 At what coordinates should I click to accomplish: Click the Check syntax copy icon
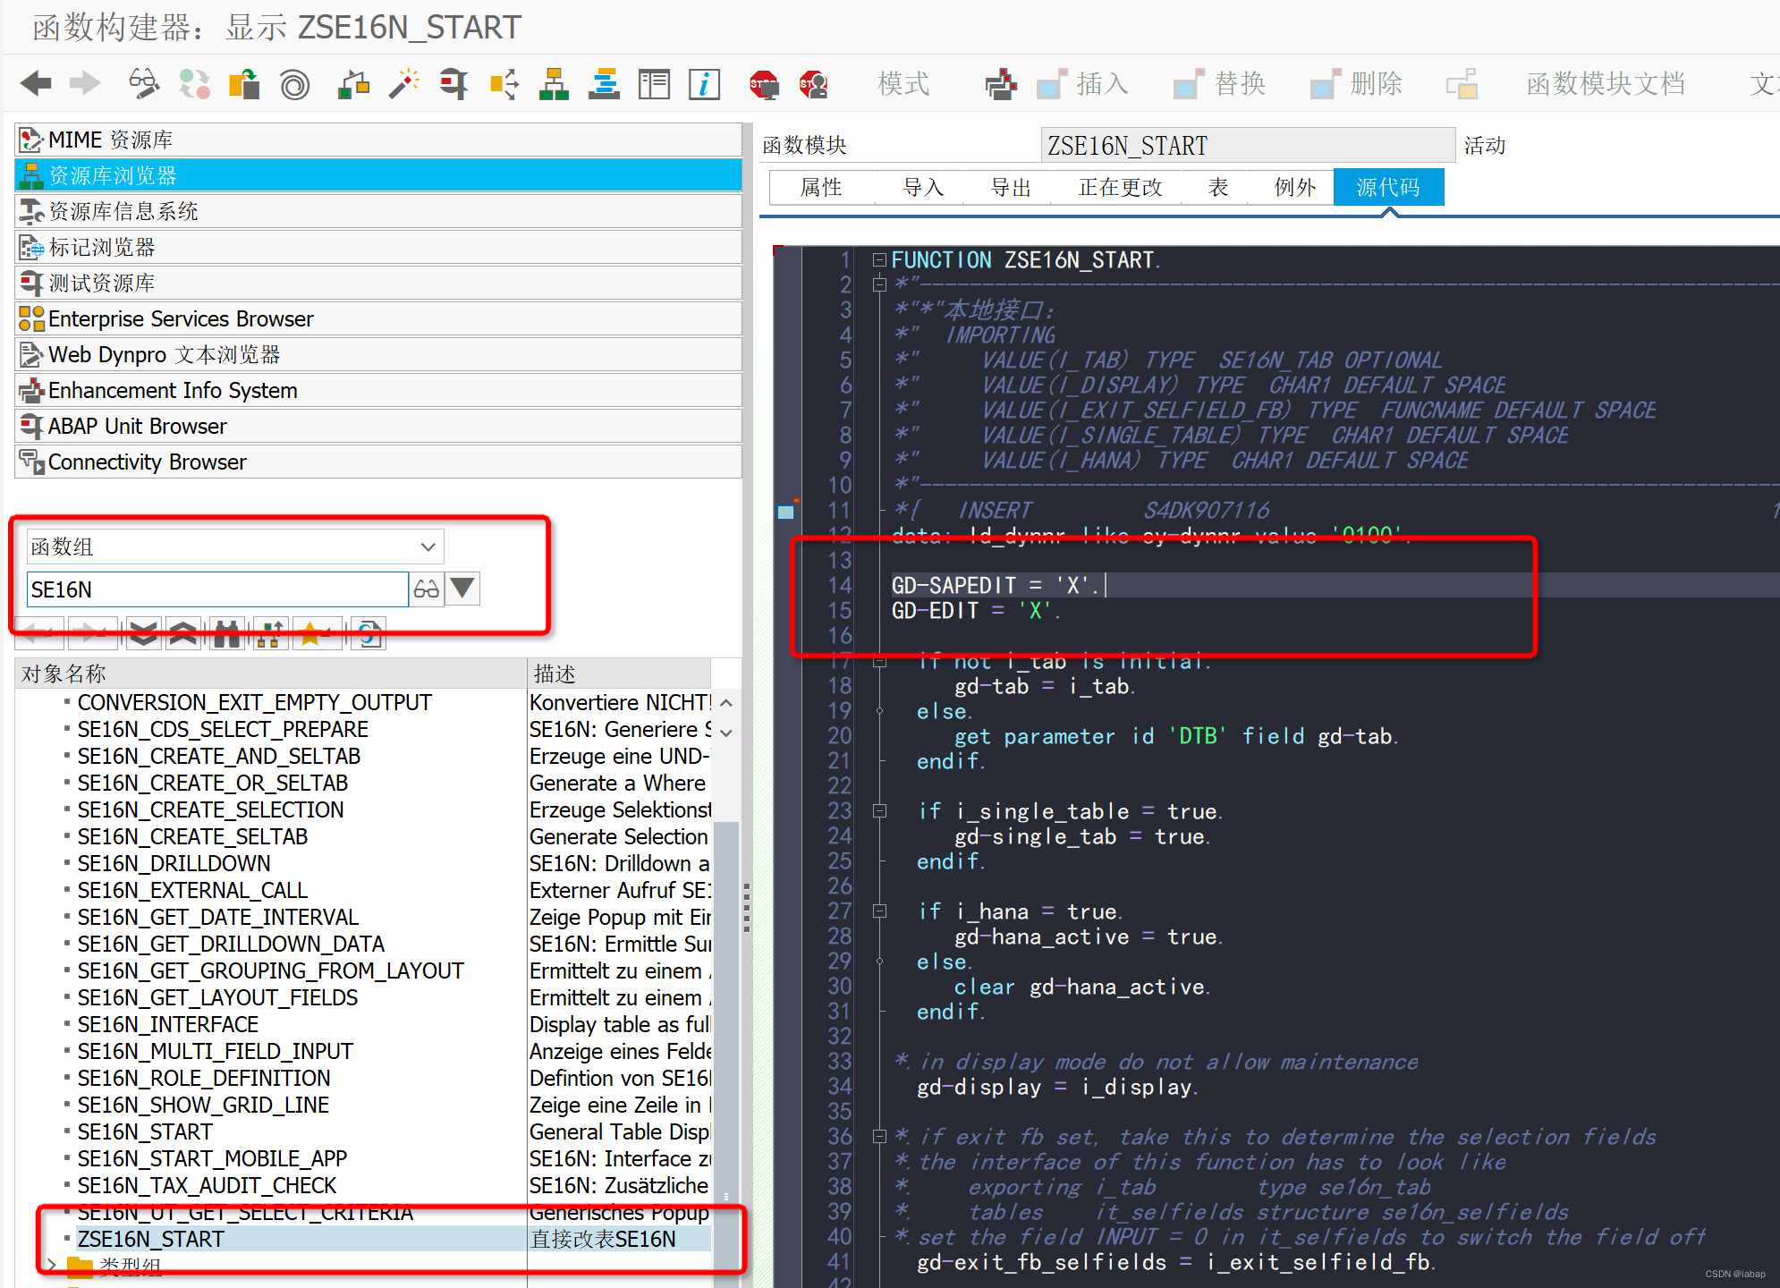(x=244, y=84)
